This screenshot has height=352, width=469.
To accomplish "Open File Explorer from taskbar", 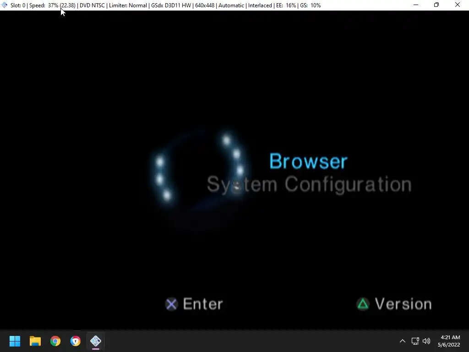I will (35, 341).
